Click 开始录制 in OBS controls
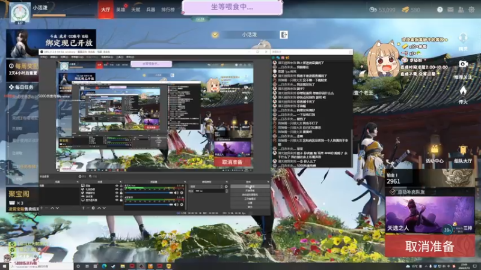The image size is (481, 270). pos(250,190)
